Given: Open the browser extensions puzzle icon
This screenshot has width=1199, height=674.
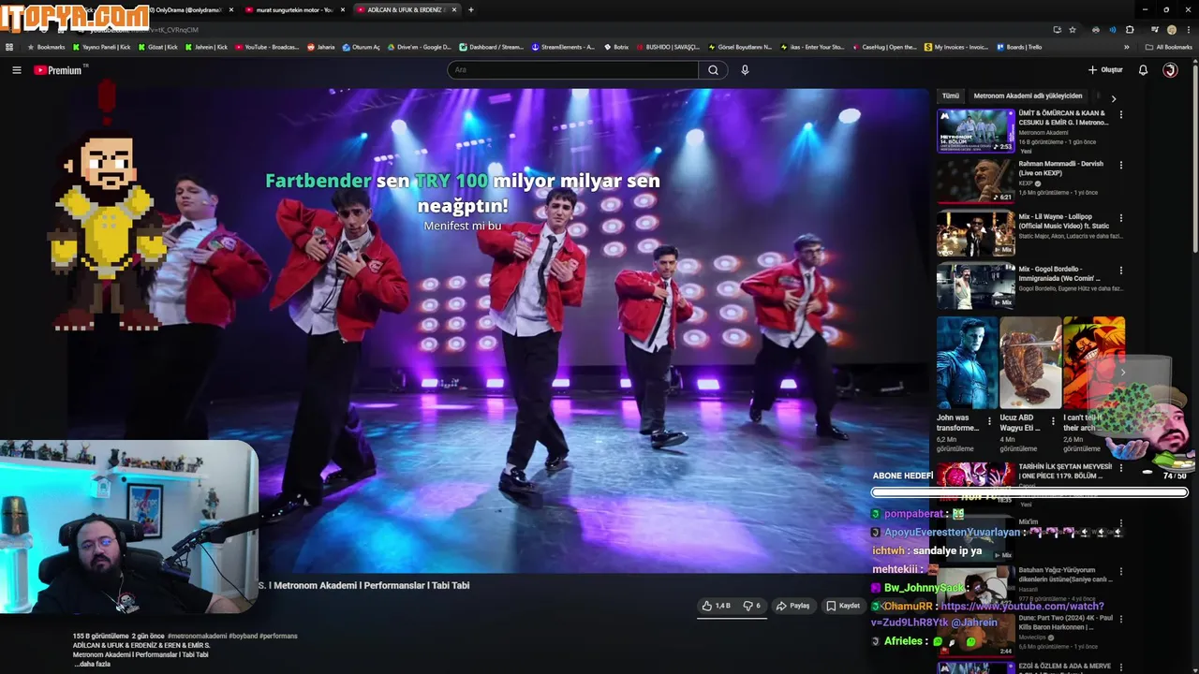Looking at the screenshot, I should 1130,29.
